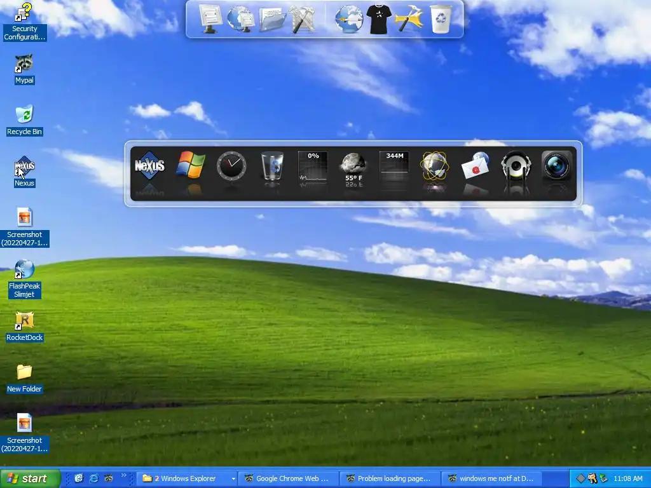
Task: Click the RAM meter showing 344M
Action: tap(394, 166)
